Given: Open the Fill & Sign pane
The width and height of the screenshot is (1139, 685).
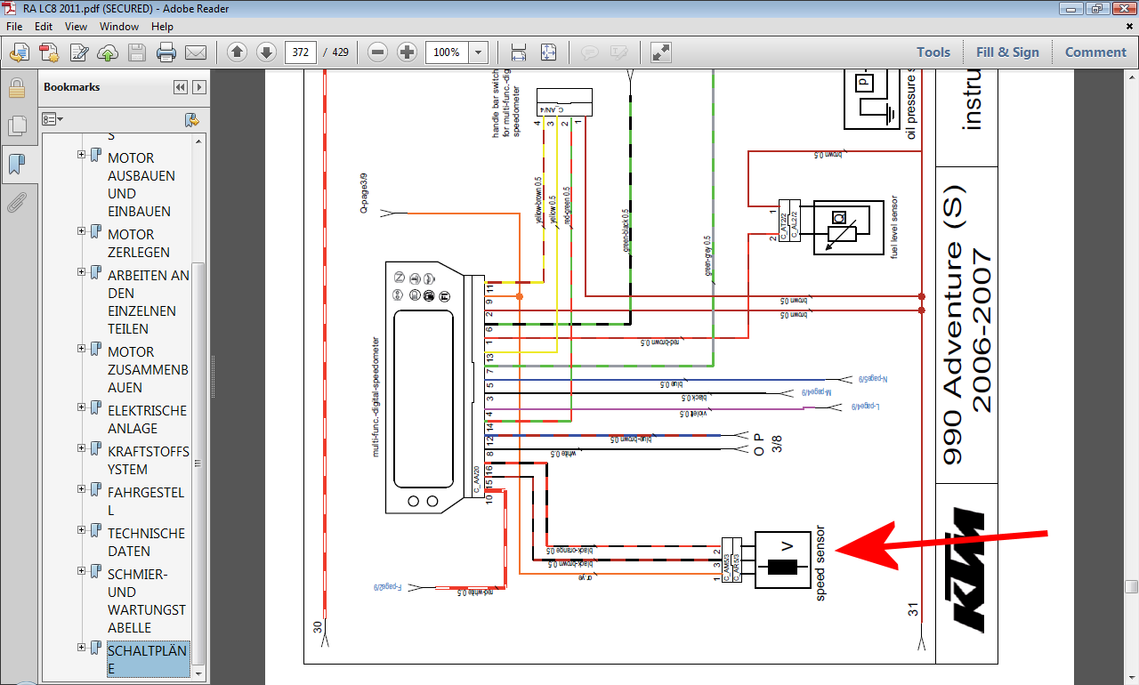Looking at the screenshot, I should click(x=1007, y=52).
